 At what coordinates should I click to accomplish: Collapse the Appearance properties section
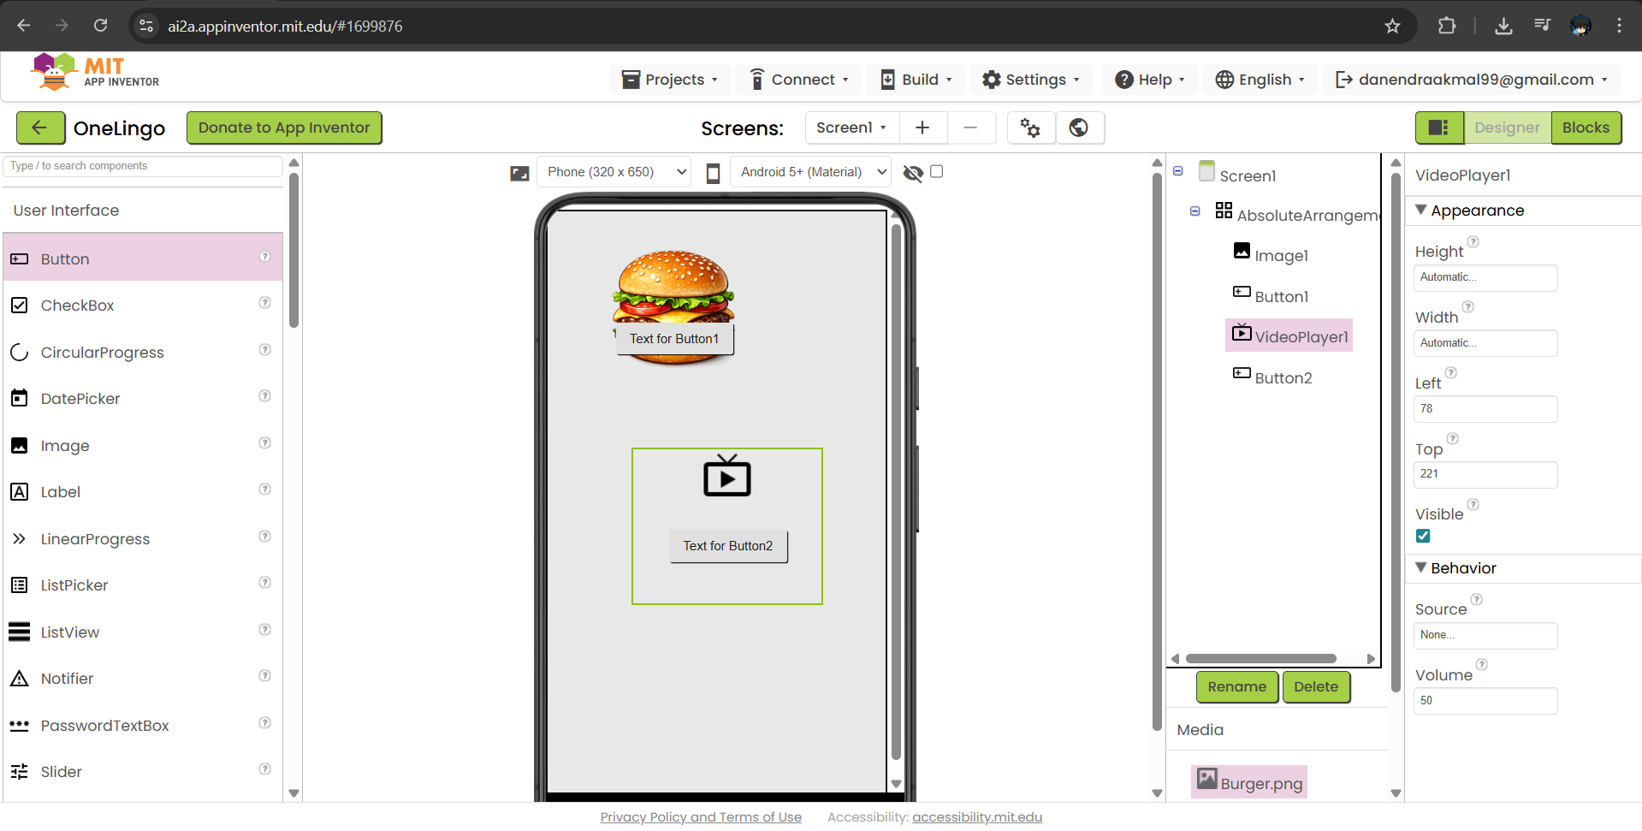tap(1421, 210)
